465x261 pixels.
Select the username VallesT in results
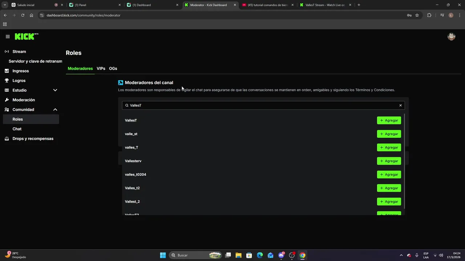point(131,120)
